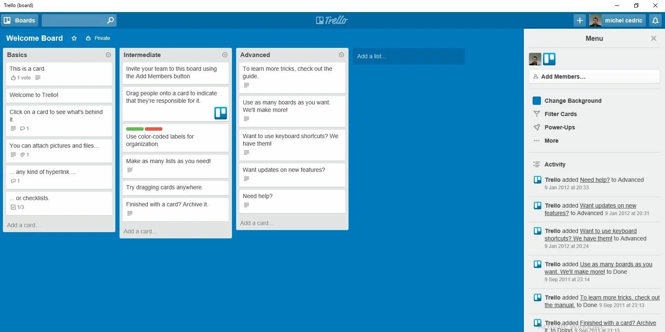This screenshot has width=665, height=332.
Task: Click the search magnifier icon
Action: [110, 20]
